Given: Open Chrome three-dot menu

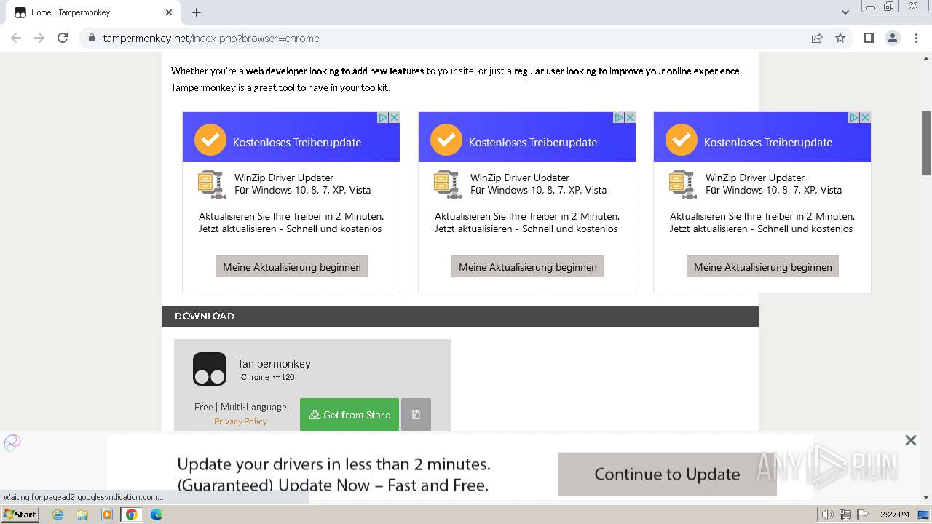Looking at the screenshot, I should (916, 38).
